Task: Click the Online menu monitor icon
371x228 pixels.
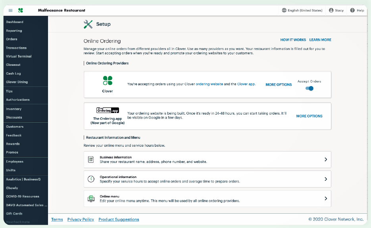Action: [x=91, y=199]
